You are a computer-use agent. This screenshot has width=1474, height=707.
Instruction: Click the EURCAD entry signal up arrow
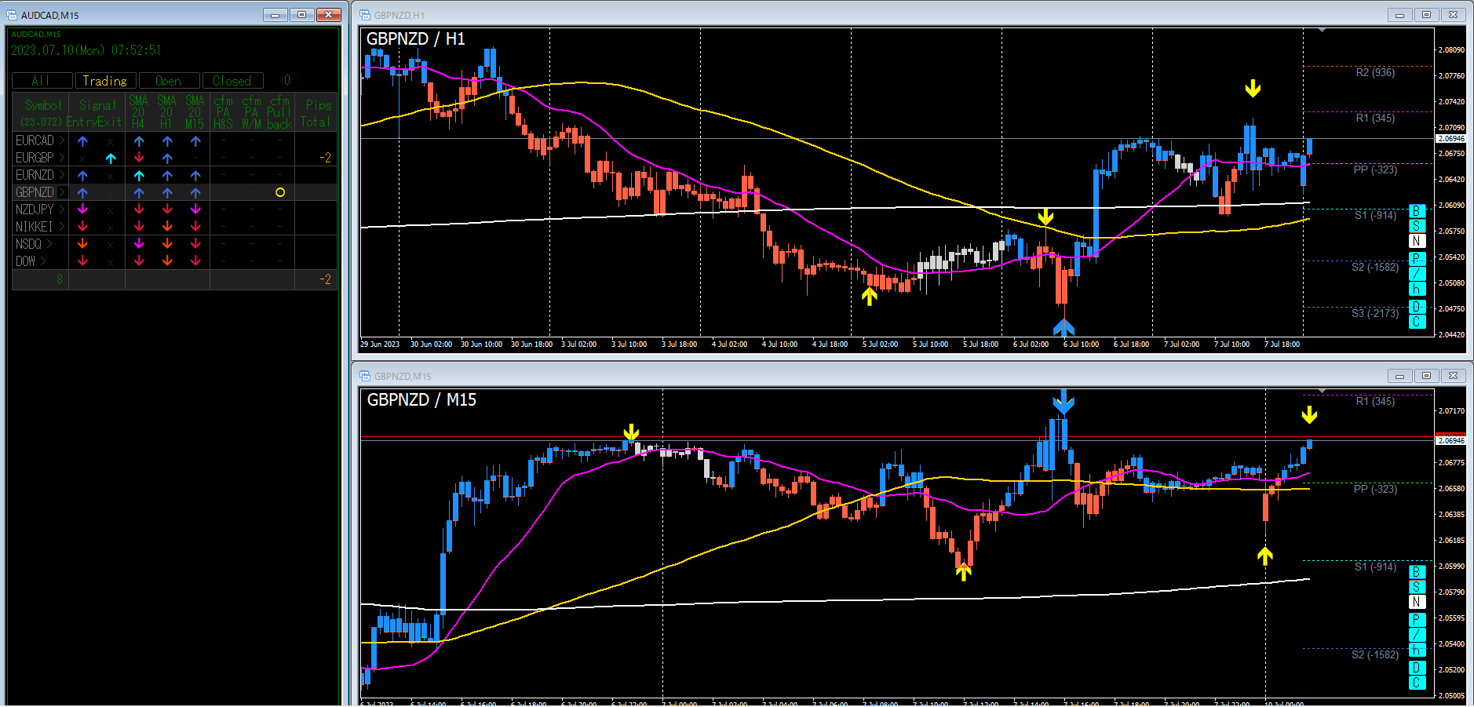tap(82, 141)
